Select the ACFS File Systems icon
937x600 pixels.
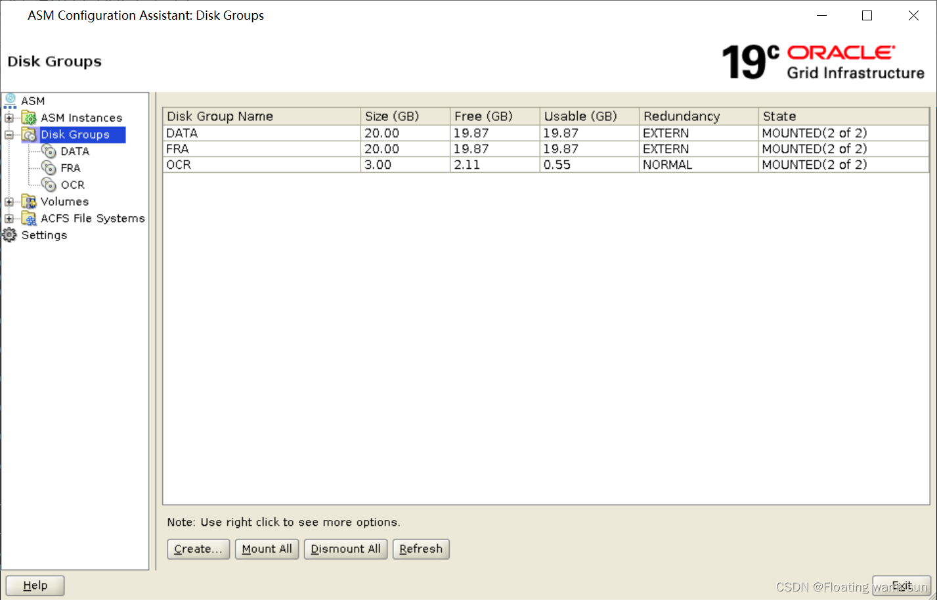pyautogui.click(x=29, y=218)
